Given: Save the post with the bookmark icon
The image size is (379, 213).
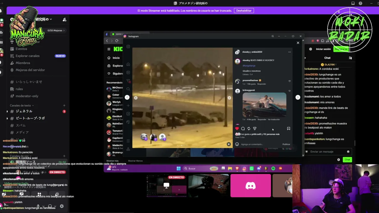Looking at the screenshot, I should 288,128.
